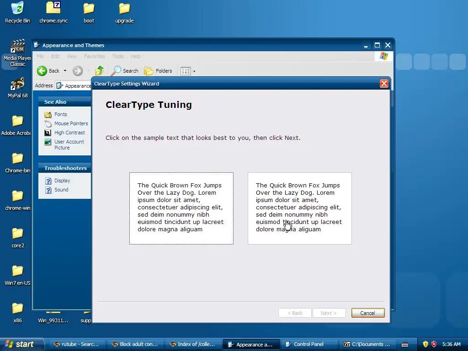Select the right ClearType sample text box
Screen dimensions: 468x351
pyautogui.click(x=300, y=208)
